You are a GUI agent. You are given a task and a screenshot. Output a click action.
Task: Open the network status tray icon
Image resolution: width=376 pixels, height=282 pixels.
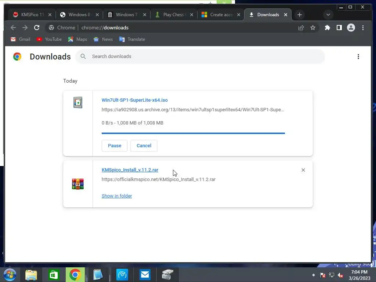coord(332,275)
